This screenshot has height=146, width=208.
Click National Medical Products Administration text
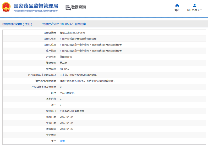pos(36,11)
